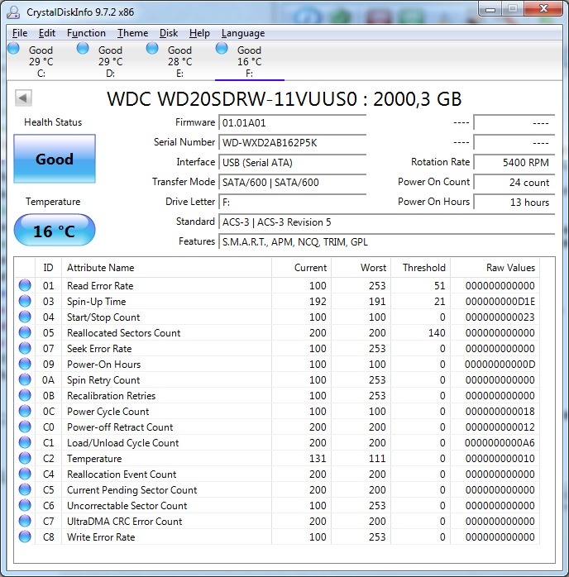Click the status orb for Power-off Retract Count
Screen dimensions: 569x577
(25, 427)
